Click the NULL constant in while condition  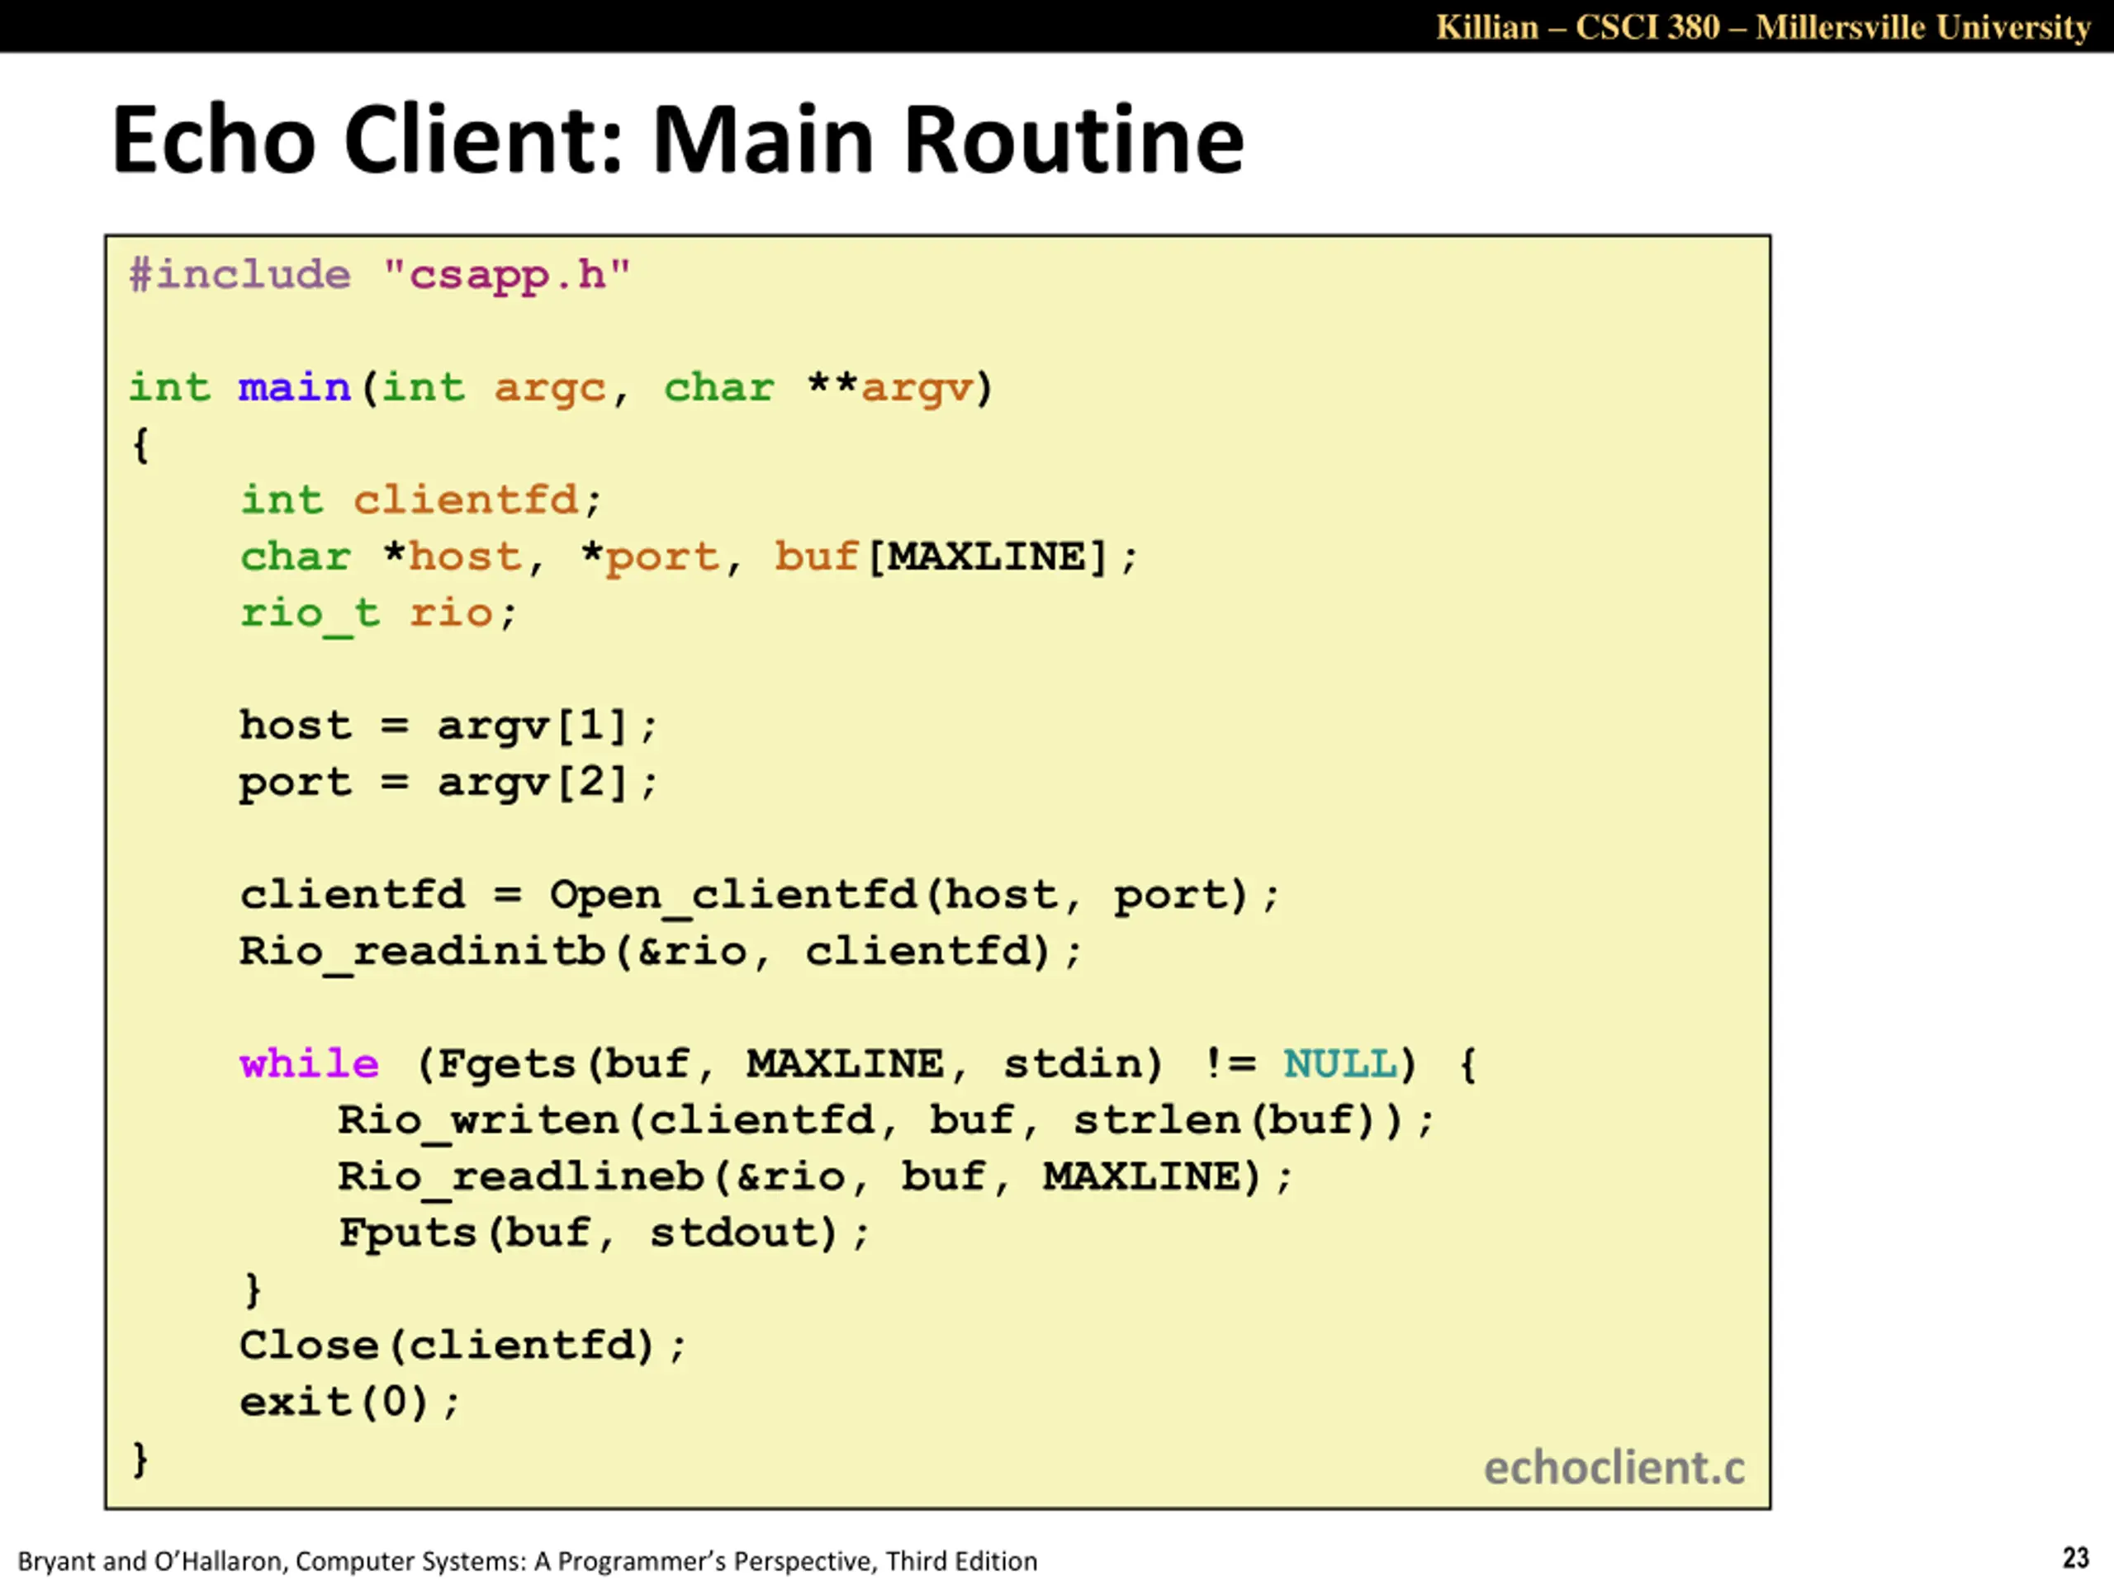click(1340, 1063)
